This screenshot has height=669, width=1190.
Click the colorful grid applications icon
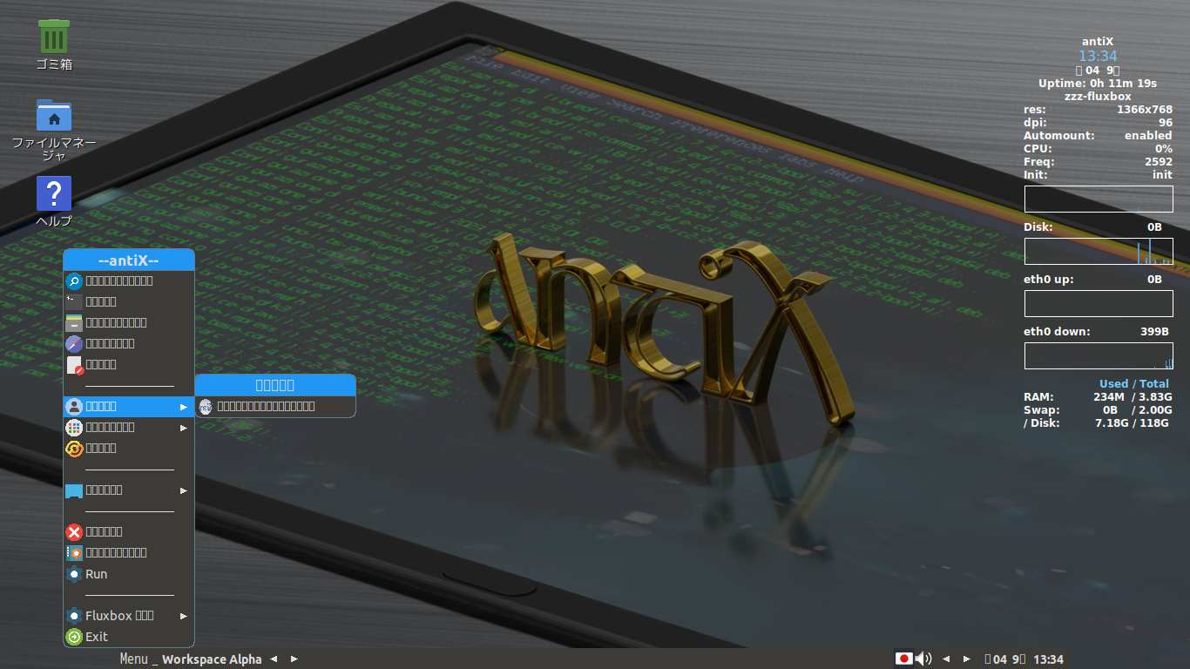click(x=74, y=427)
